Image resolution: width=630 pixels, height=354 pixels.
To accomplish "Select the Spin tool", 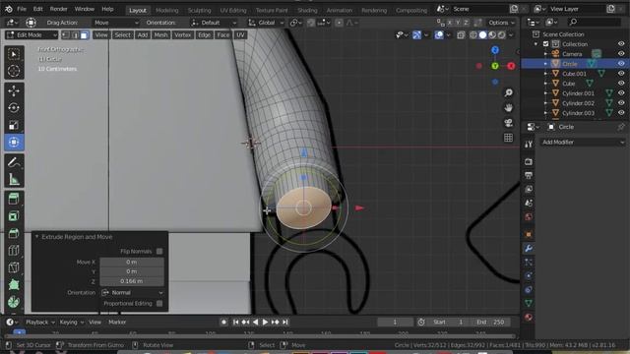I will tap(14, 302).
